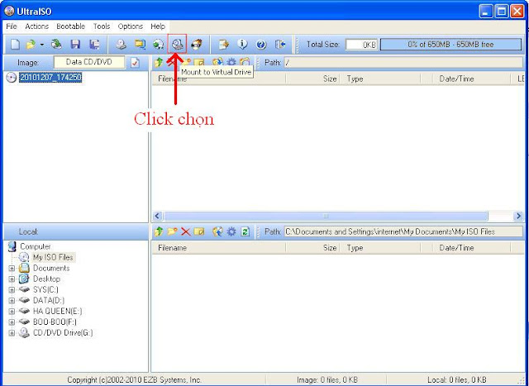Click the blue Help question mark icon

[261, 44]
